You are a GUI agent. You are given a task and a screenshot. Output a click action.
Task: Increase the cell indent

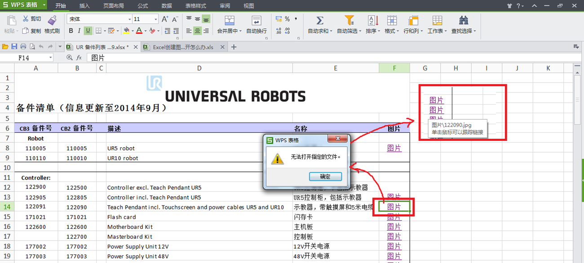176,31
